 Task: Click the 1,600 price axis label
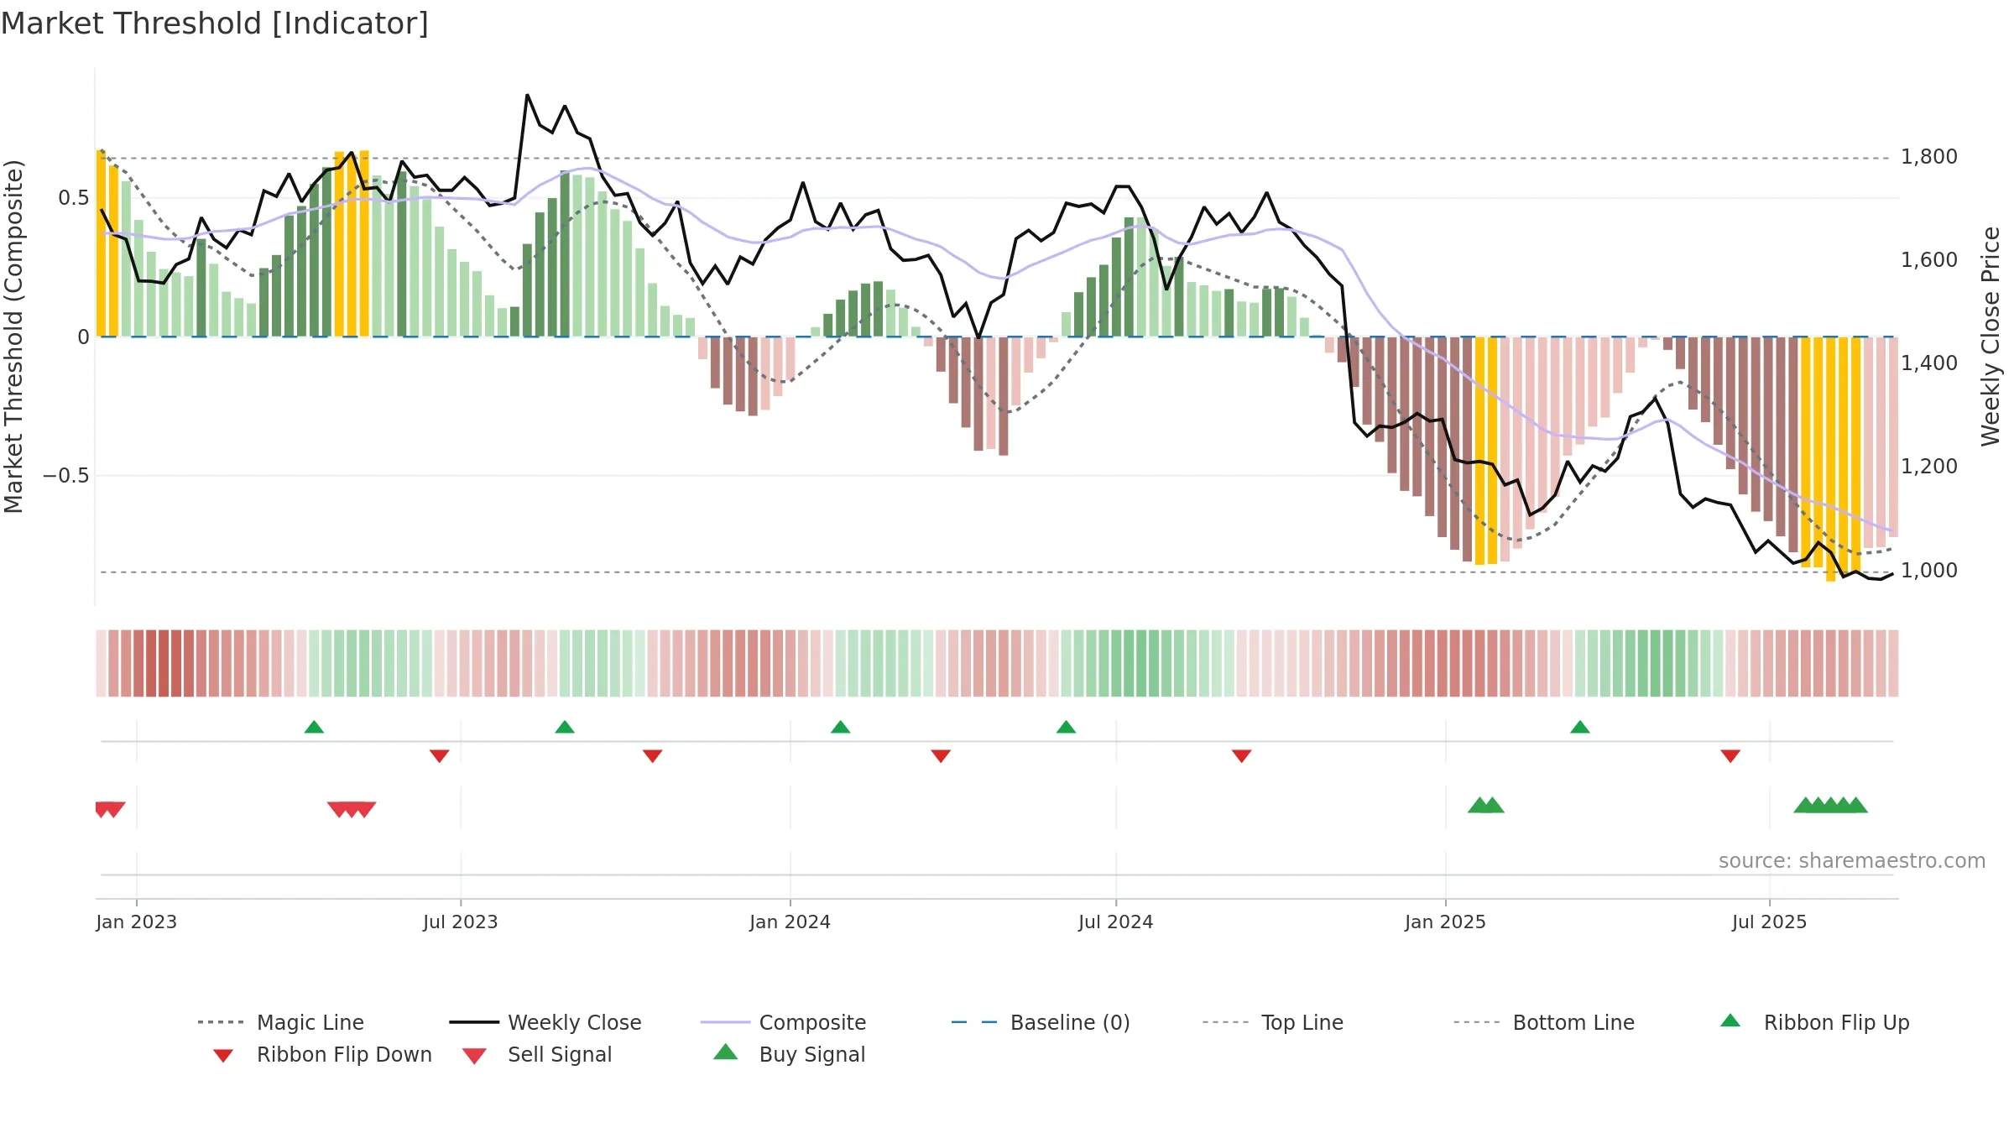[1929, 260]
